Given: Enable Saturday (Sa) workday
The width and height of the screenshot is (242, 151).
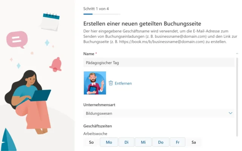Looking at the screenshot, I should pyautogui.click(x=194, y=142).
